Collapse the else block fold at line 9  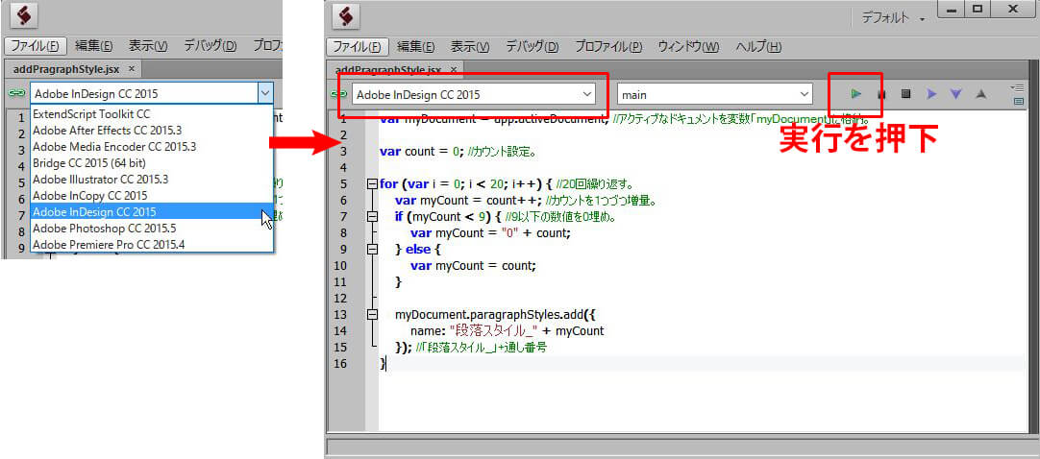click(x=372, y=249)
